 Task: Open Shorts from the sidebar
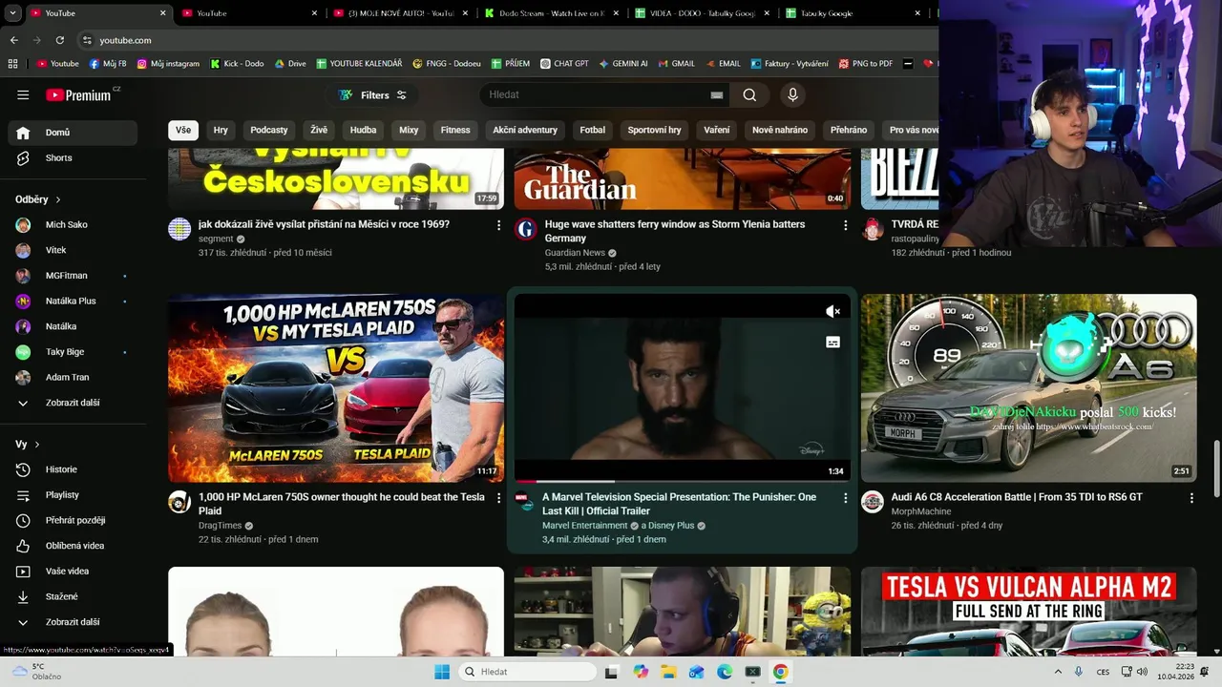[73, 157]
